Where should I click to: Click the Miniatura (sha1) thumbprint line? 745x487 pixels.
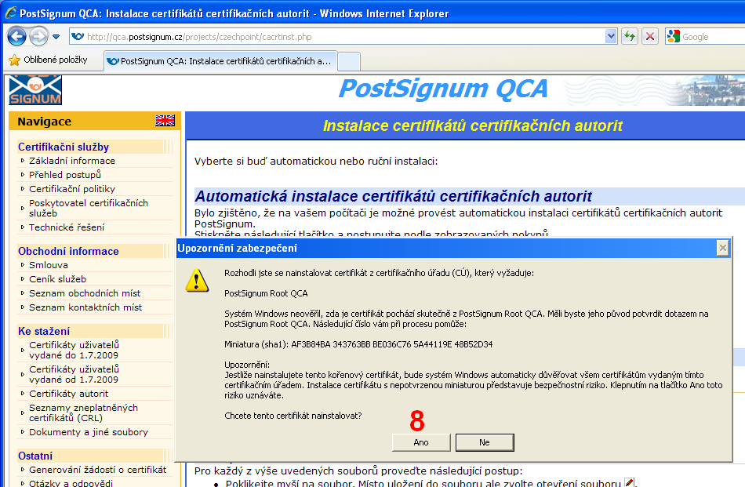point(358,344)
